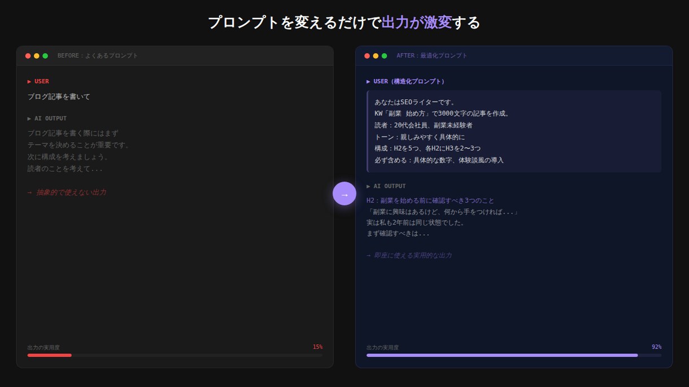Viewport: 689px width, 387px height.
Task: Click line '必ず含める：具体的な数字、体験談風の導入'
Action: tap(439, 160)
